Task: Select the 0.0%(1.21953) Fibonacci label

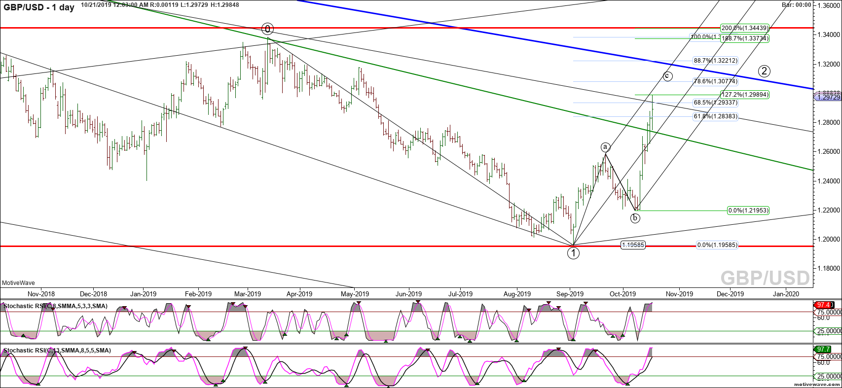Action: (x=748, y=211)
